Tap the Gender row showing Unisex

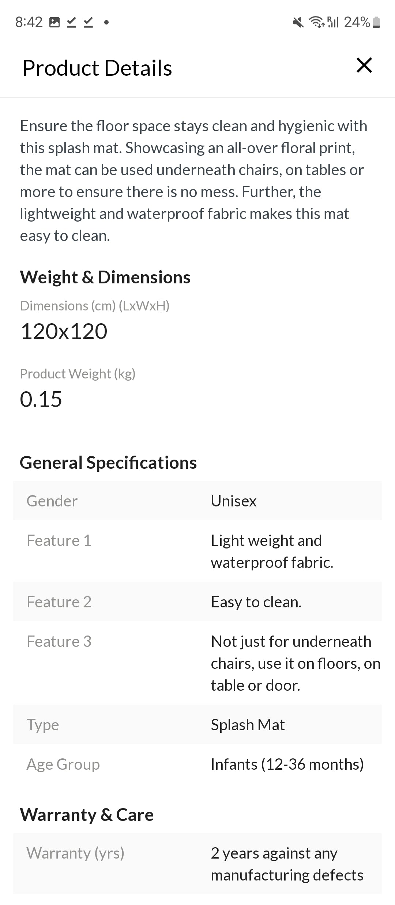coord(197,501)
